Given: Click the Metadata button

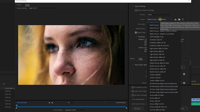Looking at the screenshot, I should 137,109.
